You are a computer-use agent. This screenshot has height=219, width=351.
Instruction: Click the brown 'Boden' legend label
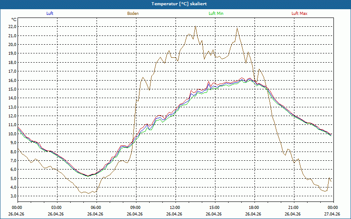(x=133, y=14)
